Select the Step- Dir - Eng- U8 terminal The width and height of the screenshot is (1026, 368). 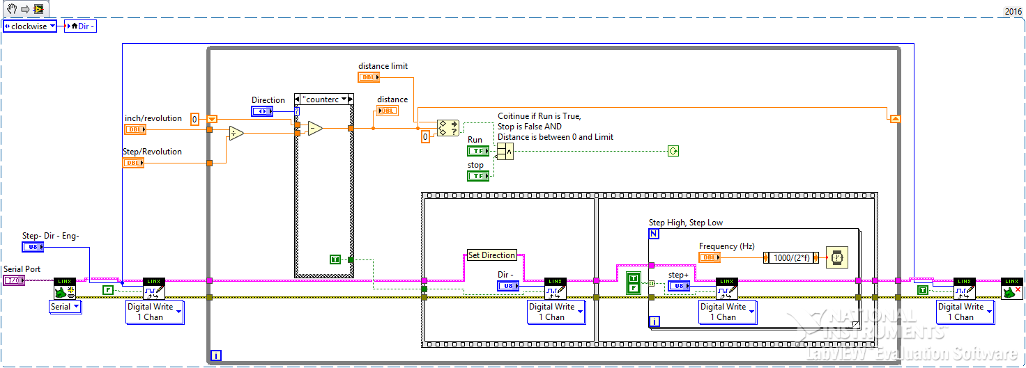click(33, 247)
